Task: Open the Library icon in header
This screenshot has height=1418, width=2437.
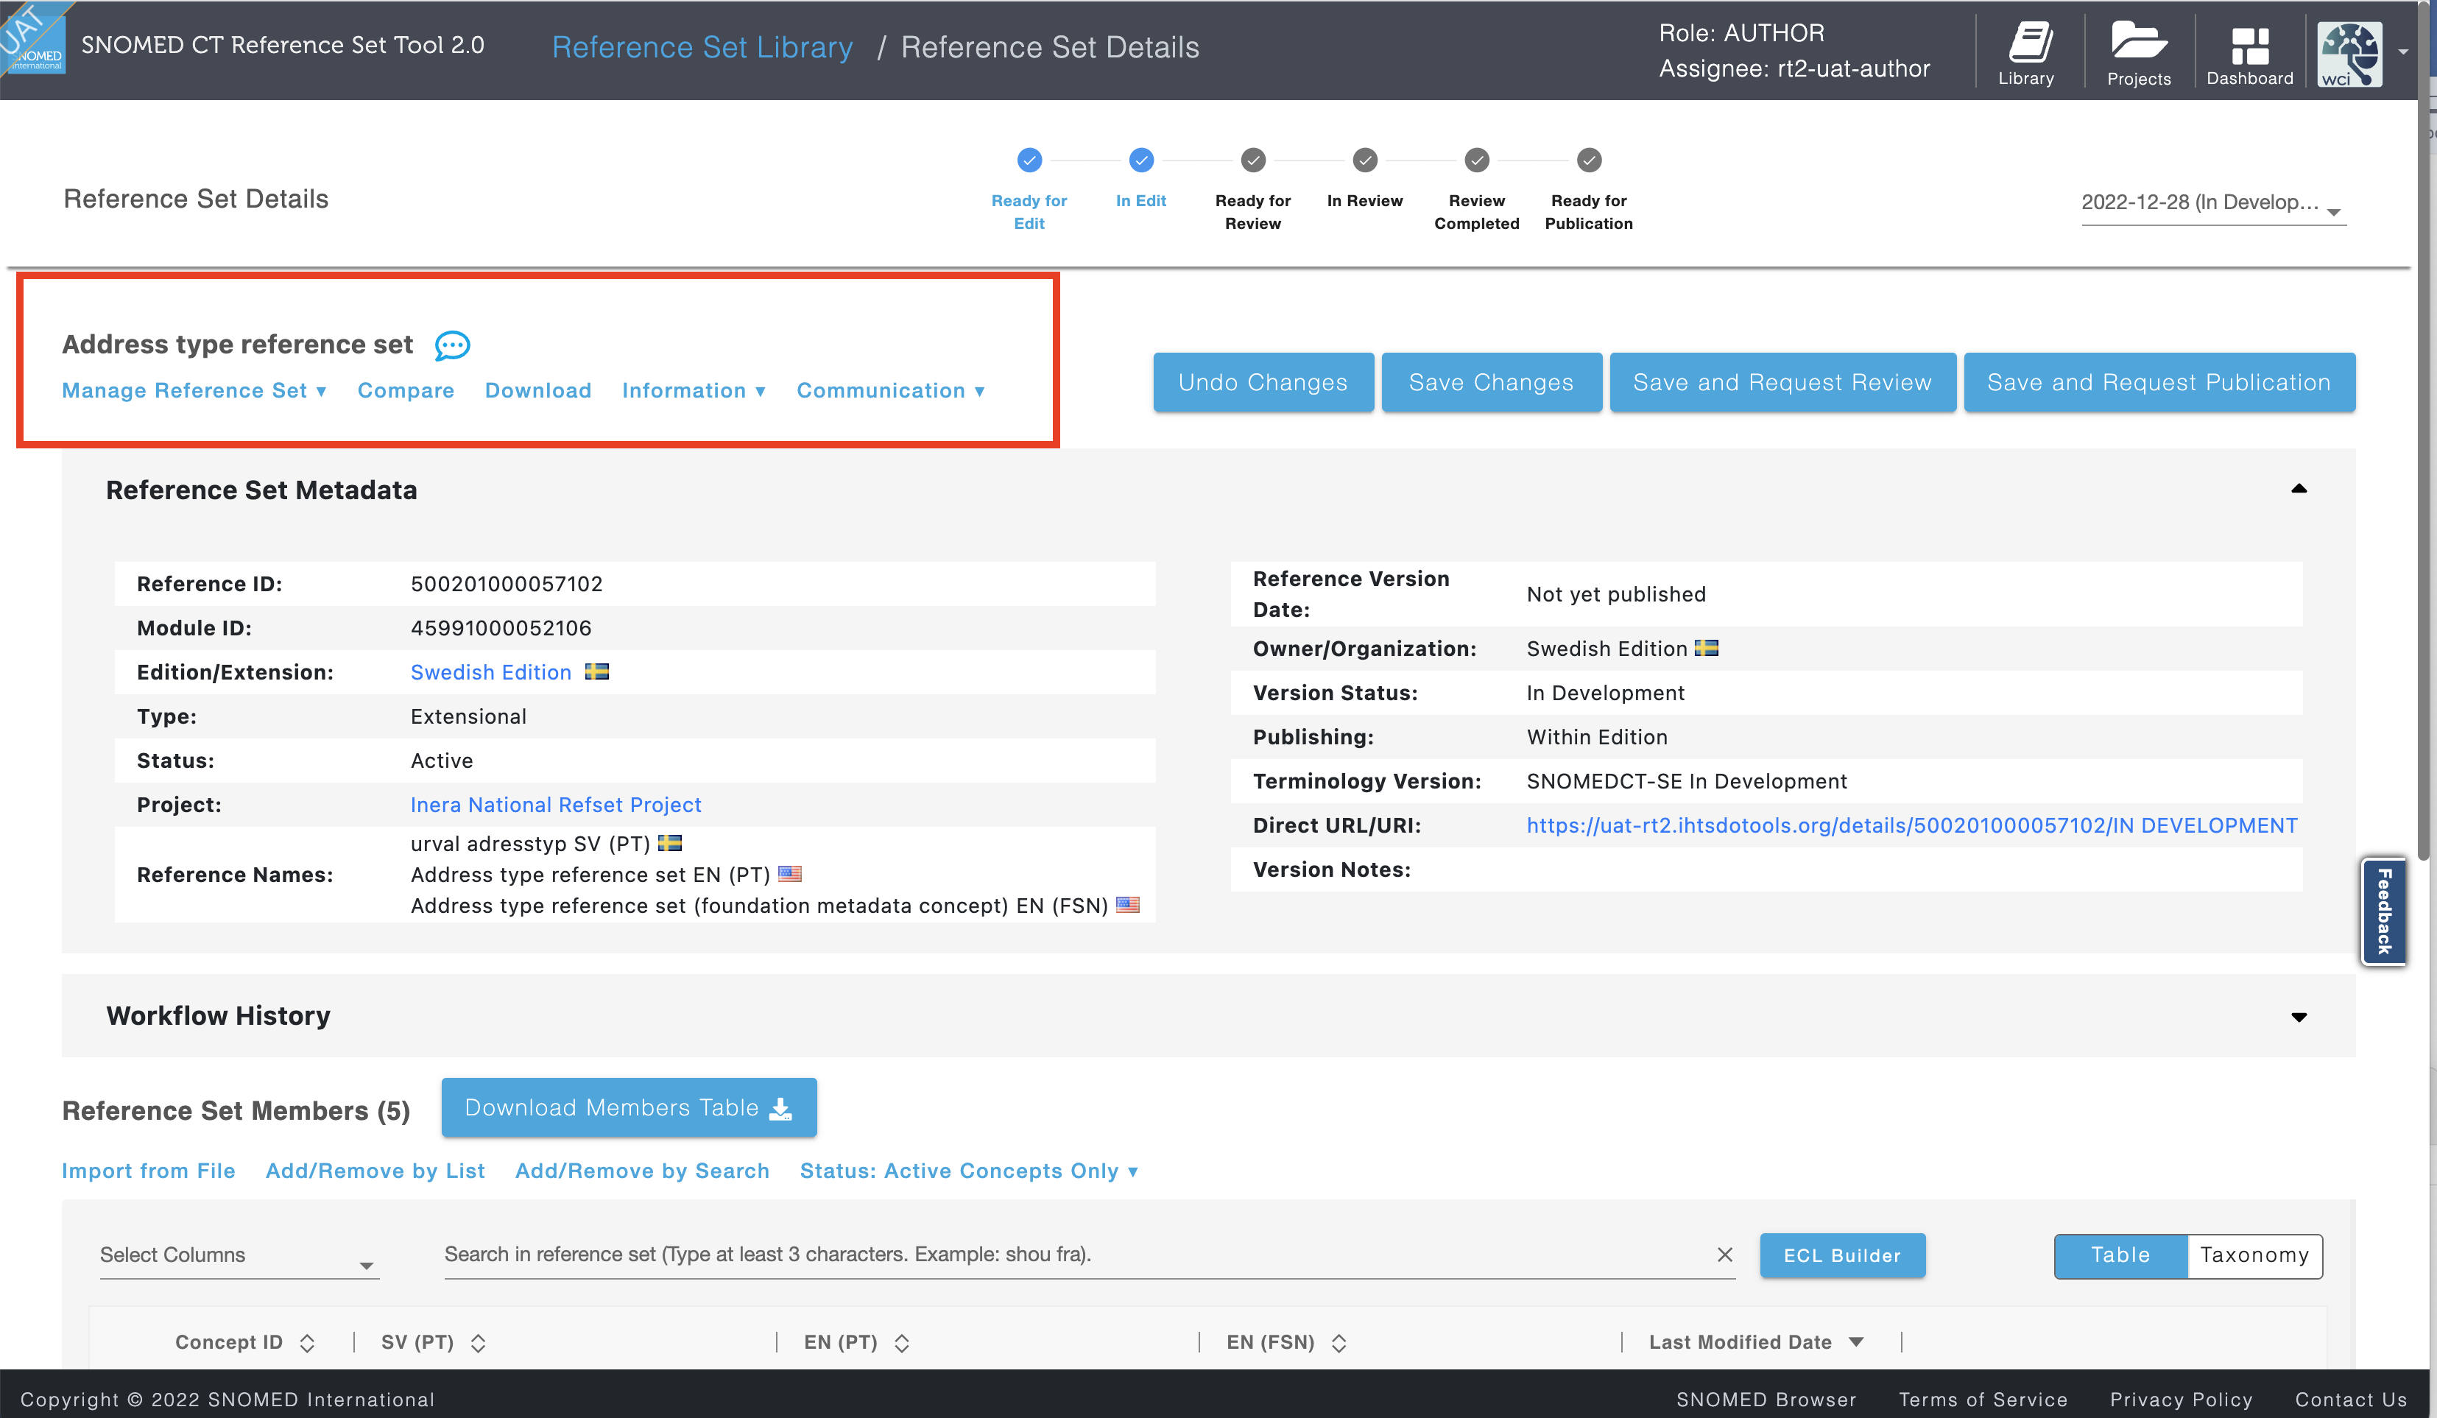Action: pyautogui.click(x=2028, y=53)
